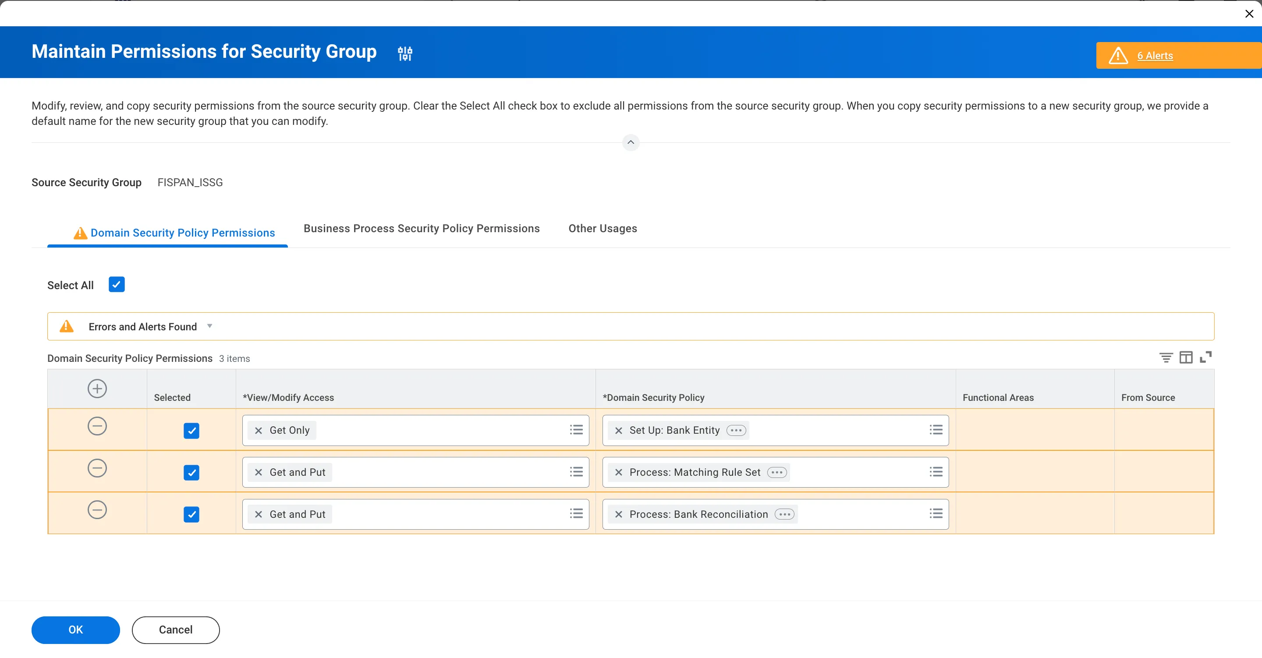The image size is (1262, 658).
Task: Open related actions for Process: Bank Reconciliation
Action: [784, 514]
